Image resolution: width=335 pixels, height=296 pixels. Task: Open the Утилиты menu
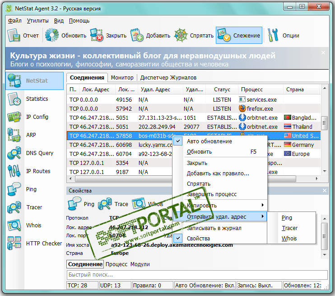37,21
